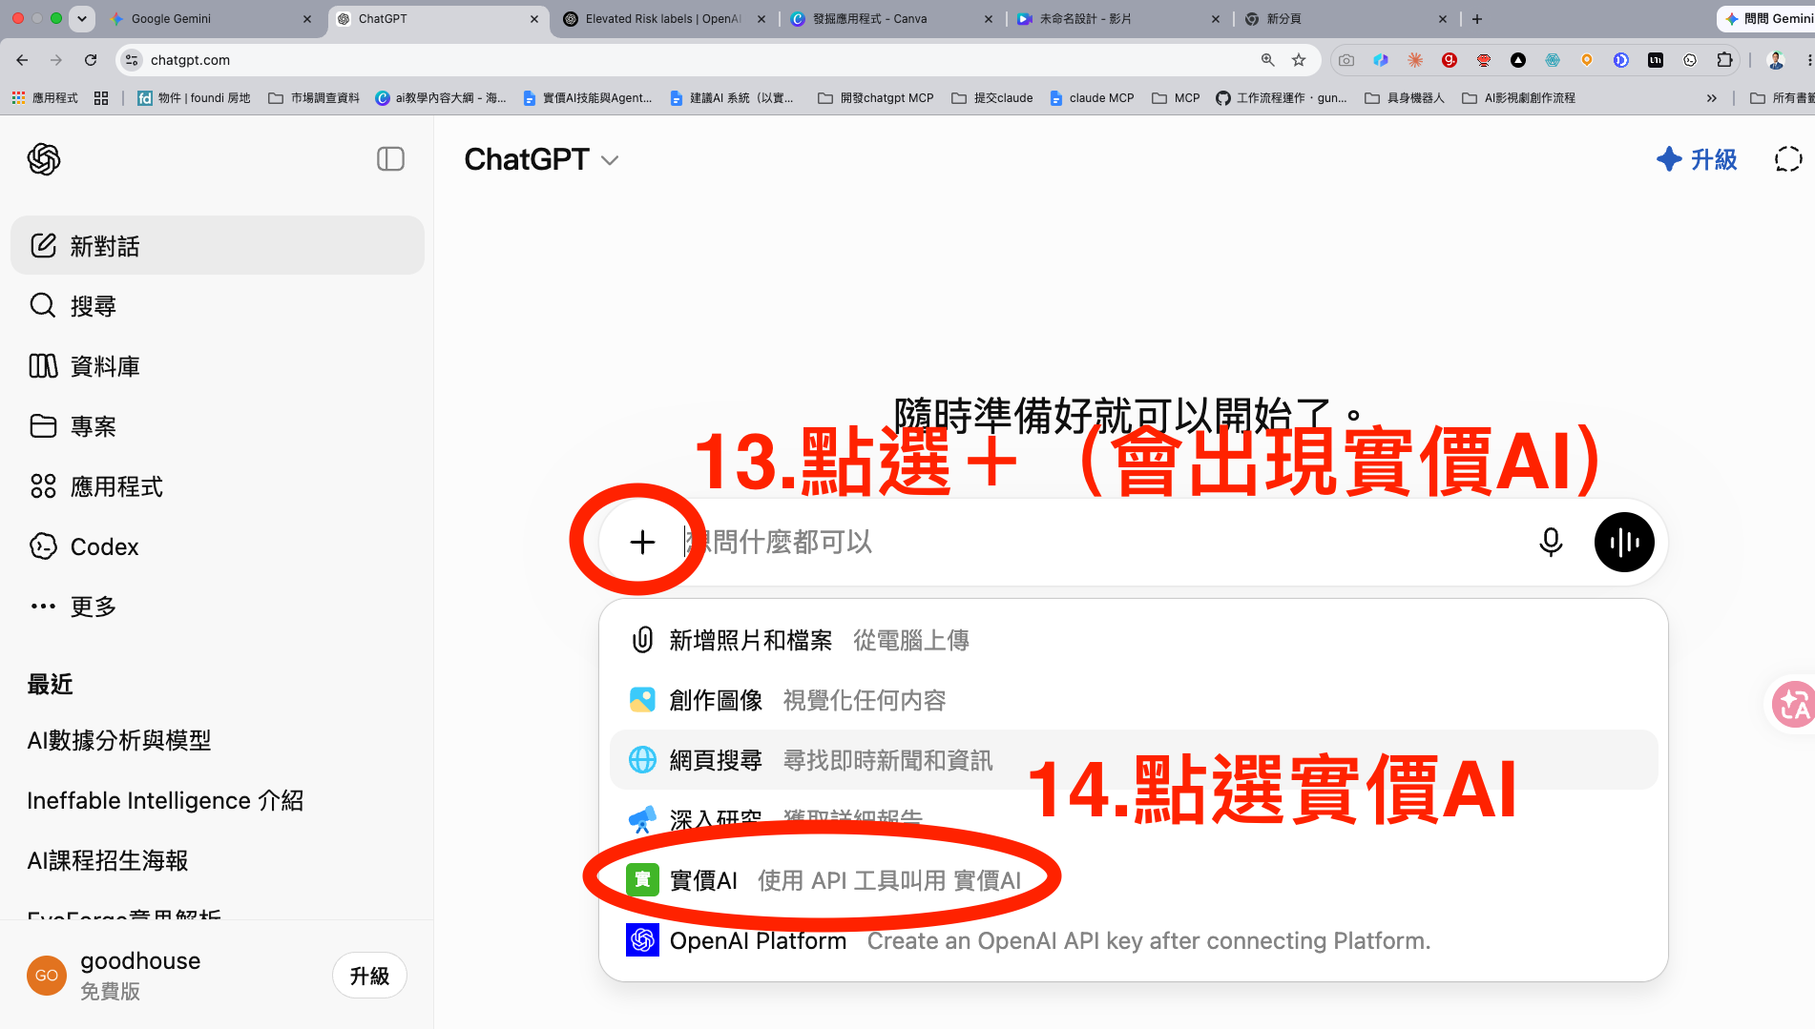Click the camera screenshot extension icon
This screenshot has width=1815, height=1029.
point(1346,59)
